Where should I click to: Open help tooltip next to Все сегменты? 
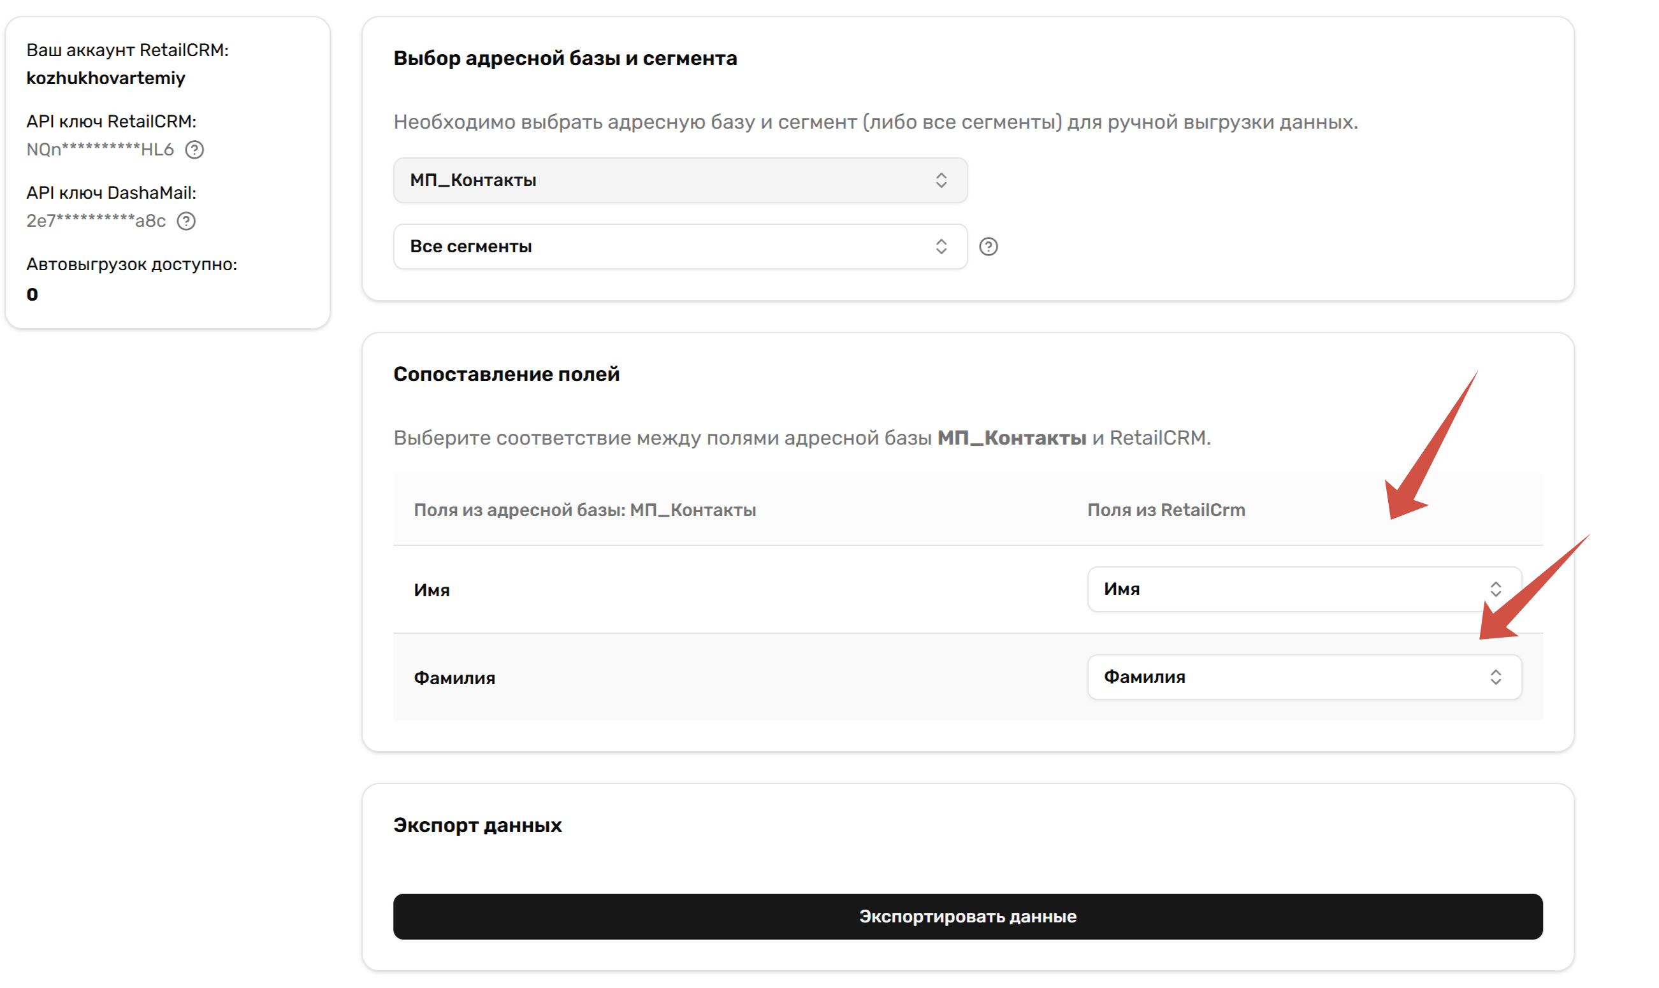(989, 247)
